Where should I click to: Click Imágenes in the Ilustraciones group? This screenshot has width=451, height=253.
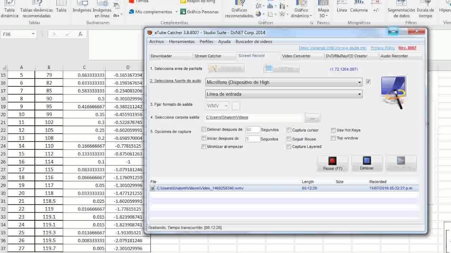(82, 7)
